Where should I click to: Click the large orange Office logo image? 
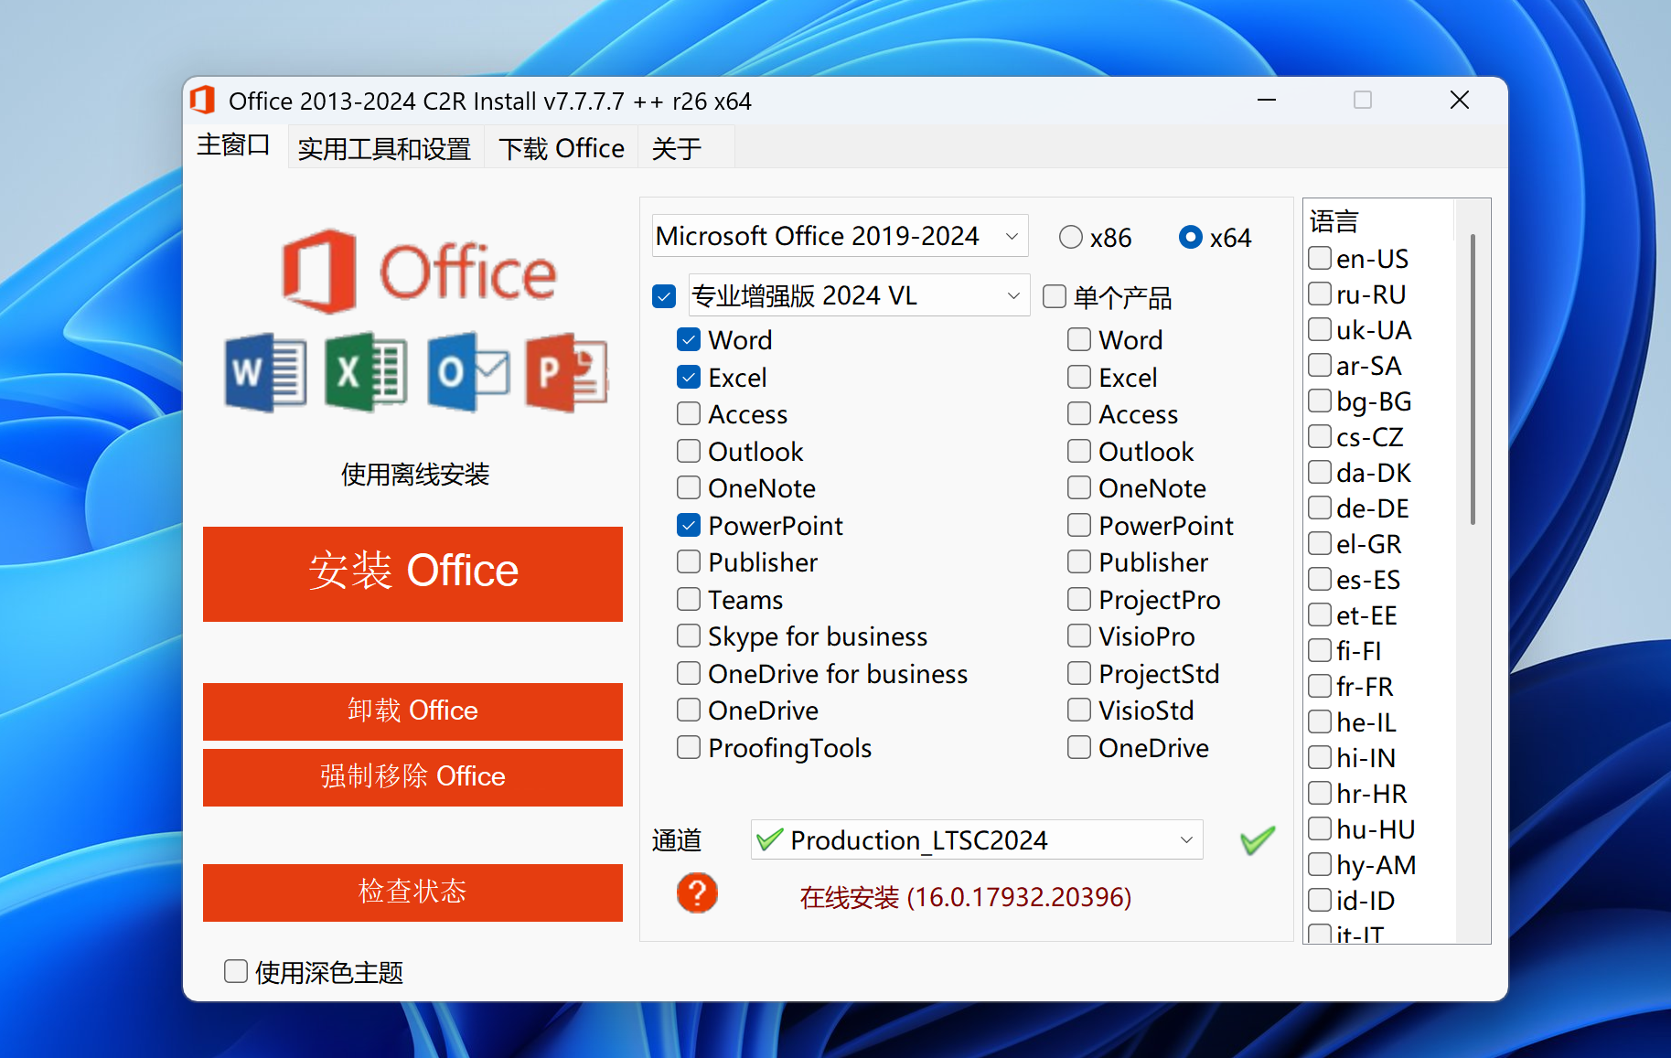(x=419, y=272)
